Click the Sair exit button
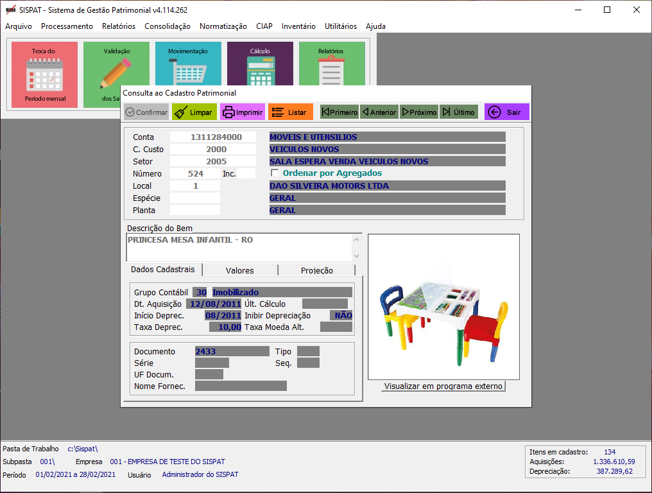The image size is (652, 493). [506, 112]
